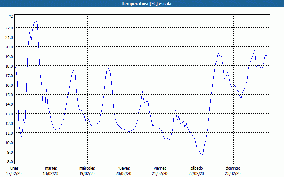This screenshot has width=284, height=177.
Task: Click the 19/02/20 date label
Action: point(87,173)
